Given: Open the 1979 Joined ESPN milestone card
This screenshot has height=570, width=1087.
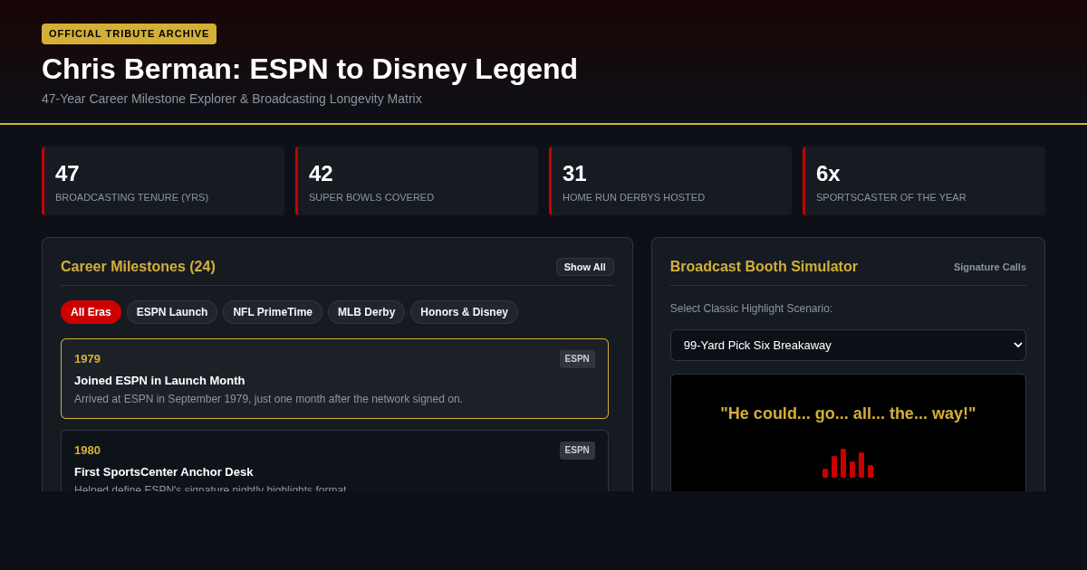Looking at the screenshot, I should pos(334,378).
